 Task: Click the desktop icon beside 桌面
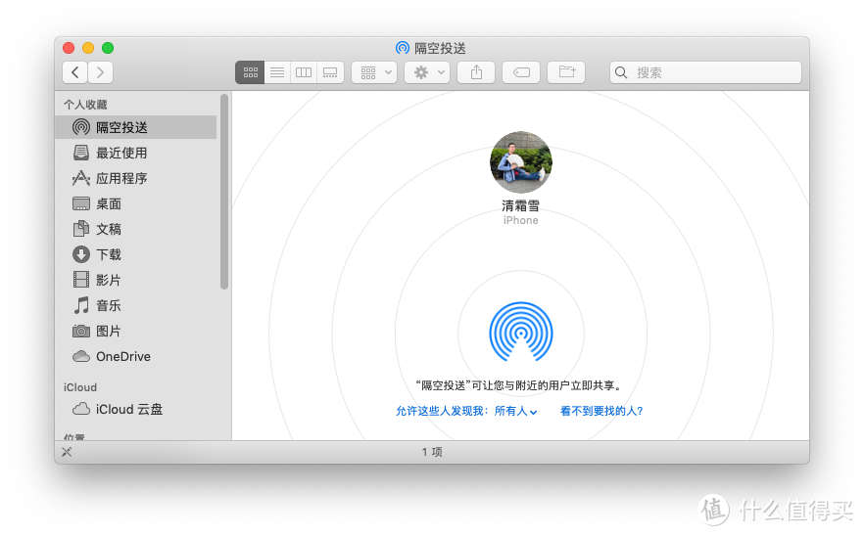click(81, 203)
